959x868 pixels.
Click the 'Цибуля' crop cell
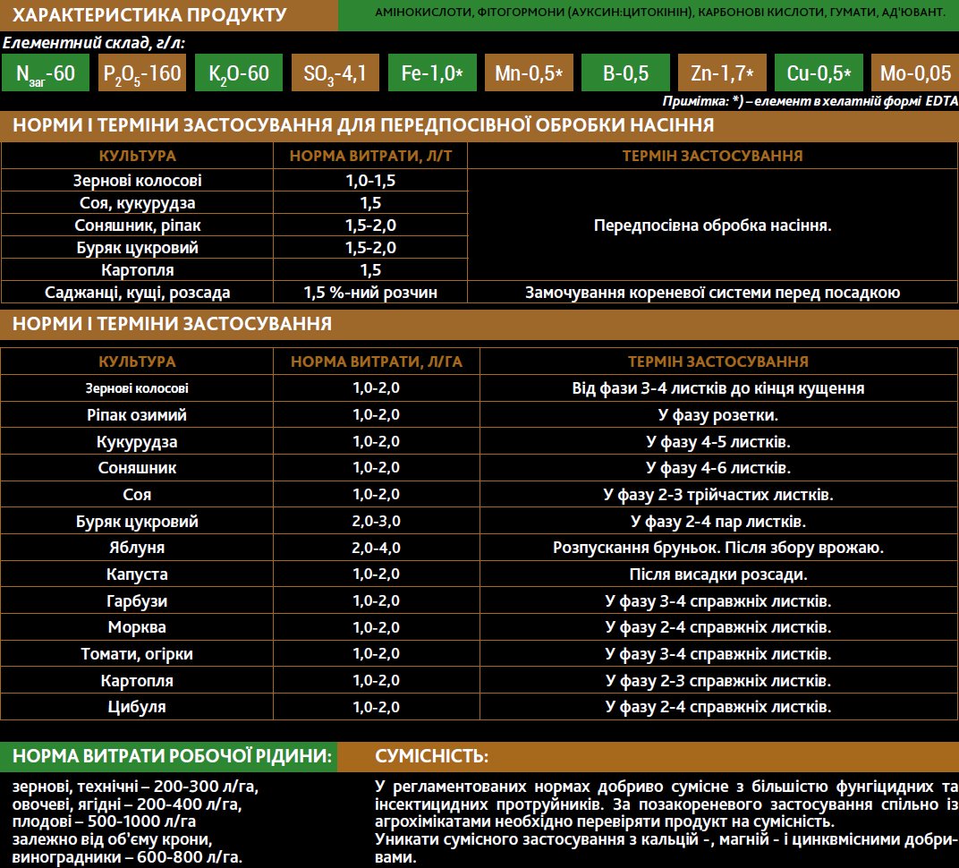tap(137, 707)
